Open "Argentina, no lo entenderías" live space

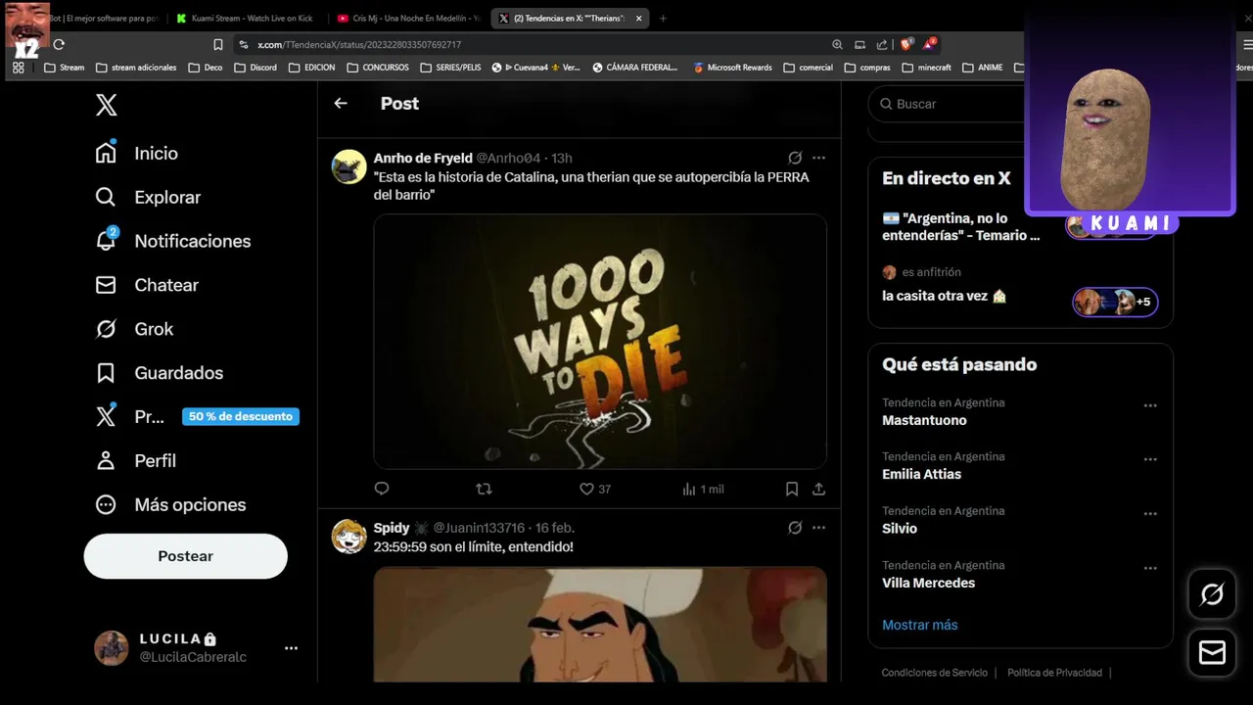[961, 227]
